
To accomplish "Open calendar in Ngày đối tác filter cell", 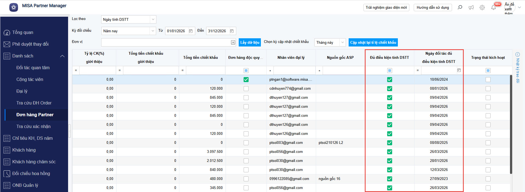I will click(x=459, y=70).
